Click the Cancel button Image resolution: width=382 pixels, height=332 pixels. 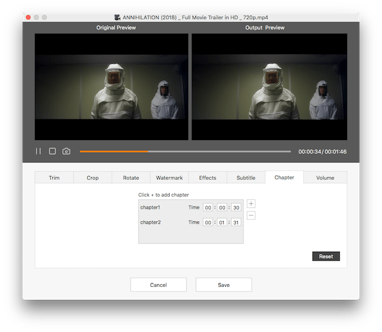click(158, 285)
